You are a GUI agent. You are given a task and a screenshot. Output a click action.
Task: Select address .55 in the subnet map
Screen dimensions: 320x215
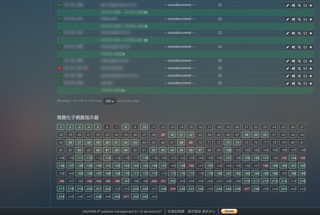(x=60, y=142)
